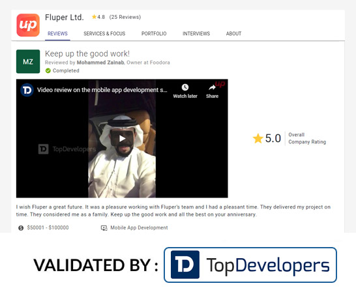Open the Reviews tab
This screenshot has width=356, height=292.
[x=57, y=34]
